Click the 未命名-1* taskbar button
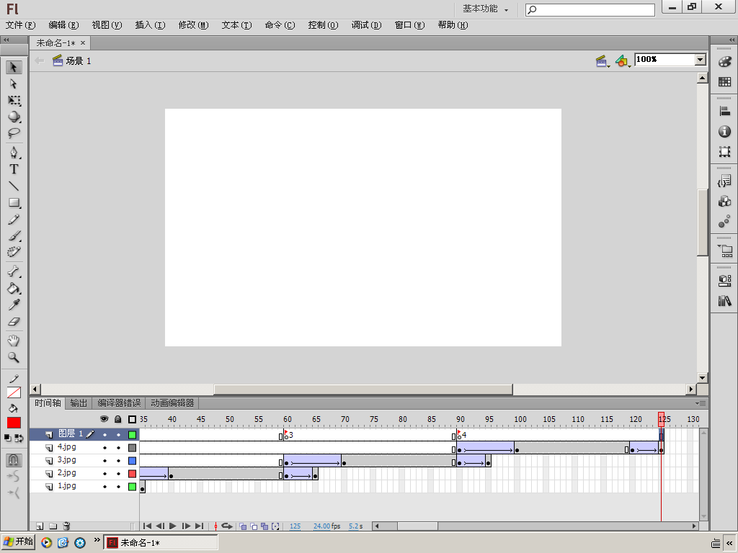 [161, 543]
